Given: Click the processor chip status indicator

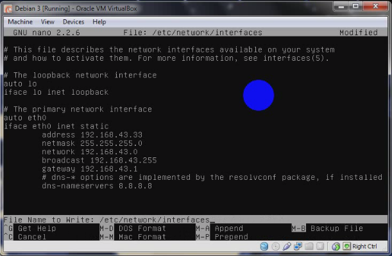Looking at the screenshot, I should (320, 246).
